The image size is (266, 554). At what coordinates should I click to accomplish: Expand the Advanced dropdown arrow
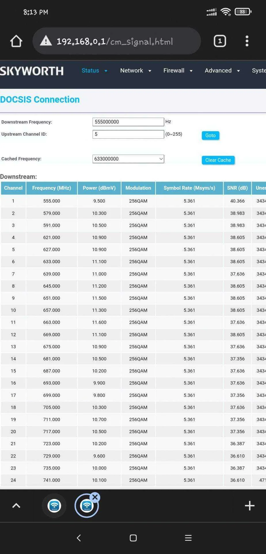pyautogui.click(x=238, y=71)
